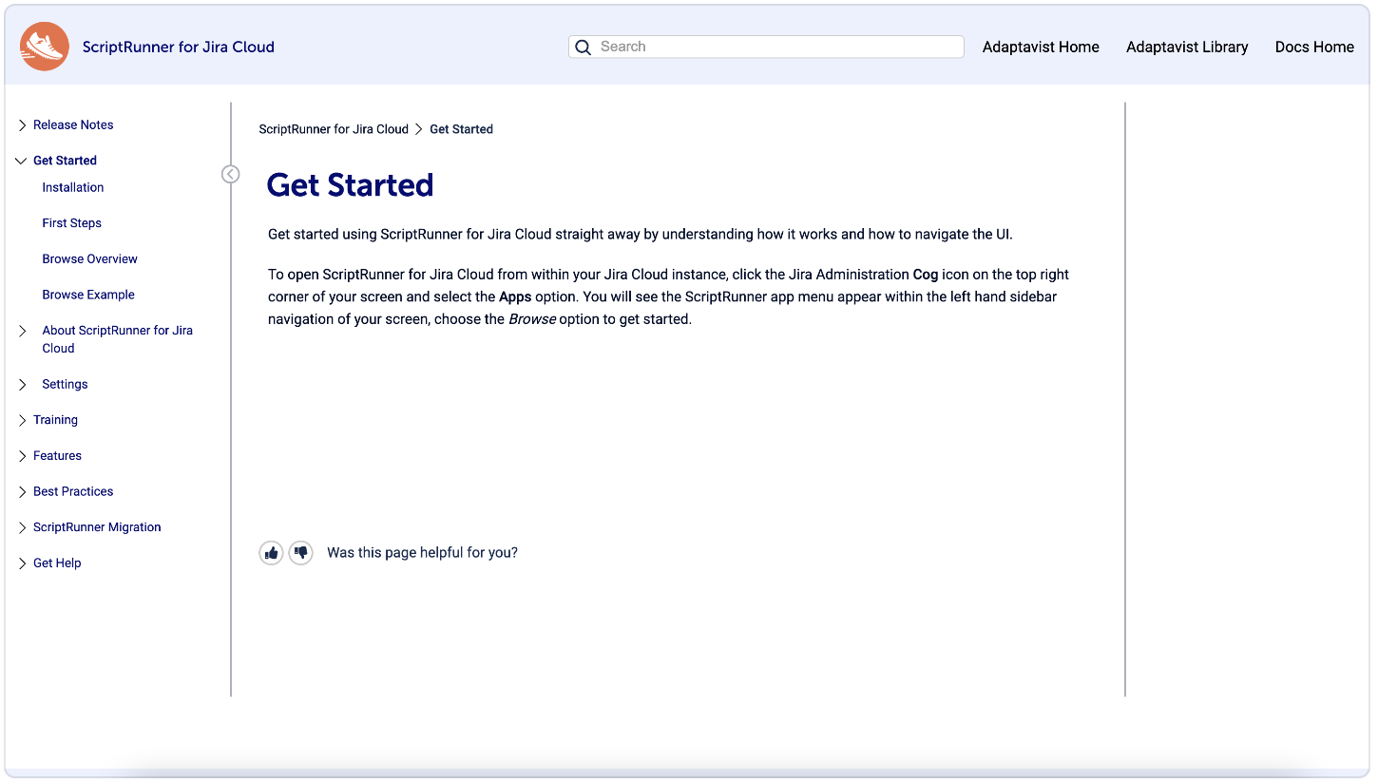
Task: Open Adaptavist Home in top navigation
Action: coord(1041,47)
